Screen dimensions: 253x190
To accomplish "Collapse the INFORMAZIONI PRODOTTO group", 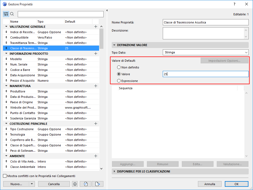I will (6, 54).
